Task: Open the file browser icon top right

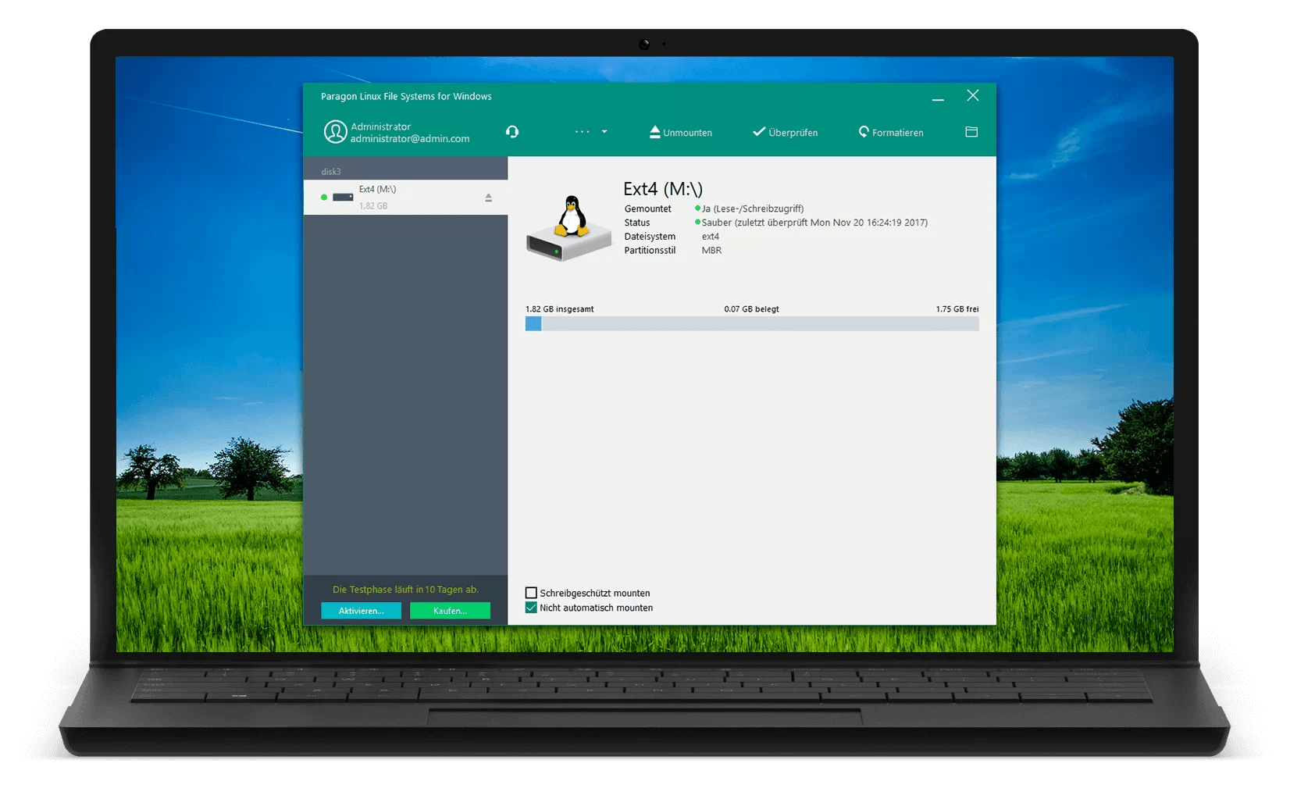Action: [x=971, y=131]
